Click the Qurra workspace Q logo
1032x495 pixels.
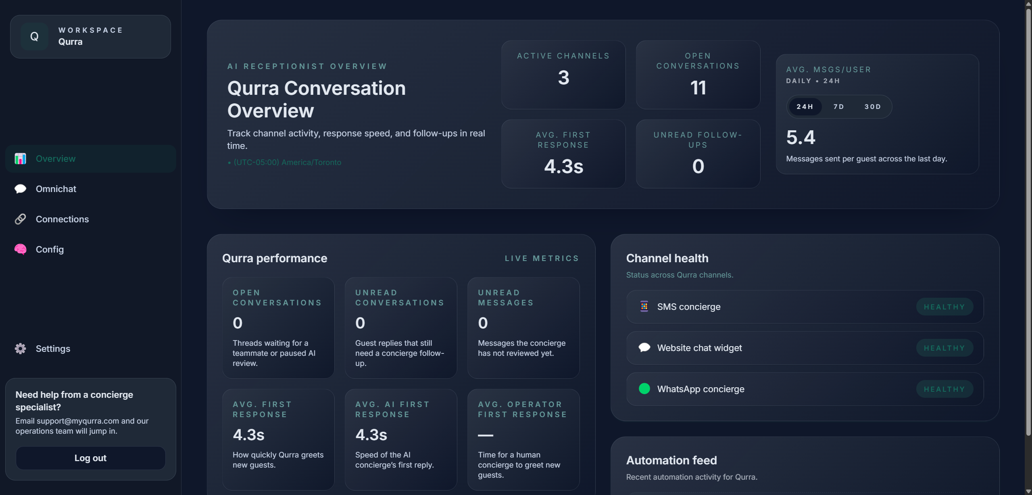point(34,36)
